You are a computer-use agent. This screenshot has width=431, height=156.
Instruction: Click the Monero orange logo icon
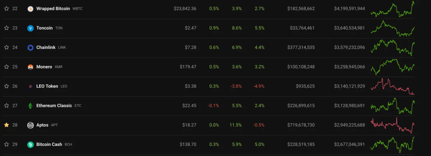coord(31,67)
